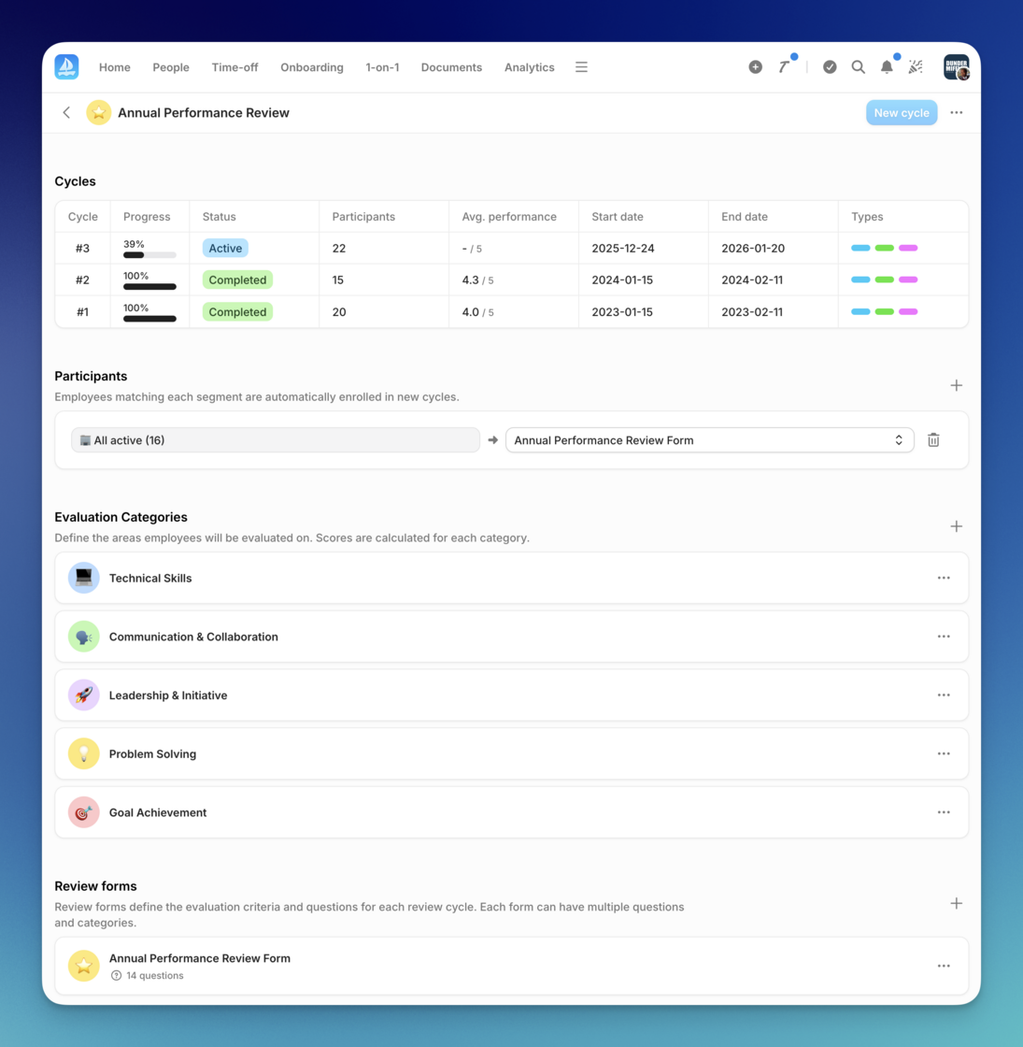Viewport: 1023px width, 1047px height.
Task: Open options menu for Technical Skills
Action: pyautogui.click(x=944, y=578)
